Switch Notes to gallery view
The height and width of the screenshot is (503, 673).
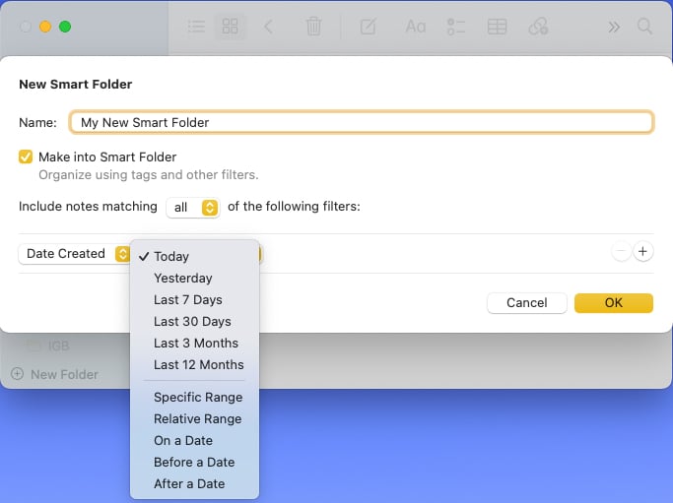(x=230, y=27)
